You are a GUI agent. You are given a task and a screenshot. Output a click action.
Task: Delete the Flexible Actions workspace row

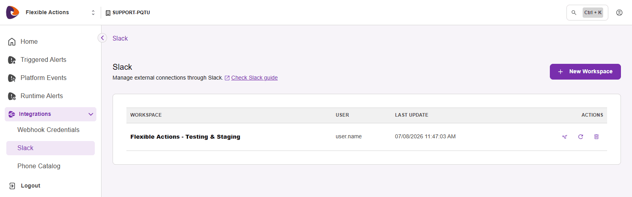click(596, 137)
